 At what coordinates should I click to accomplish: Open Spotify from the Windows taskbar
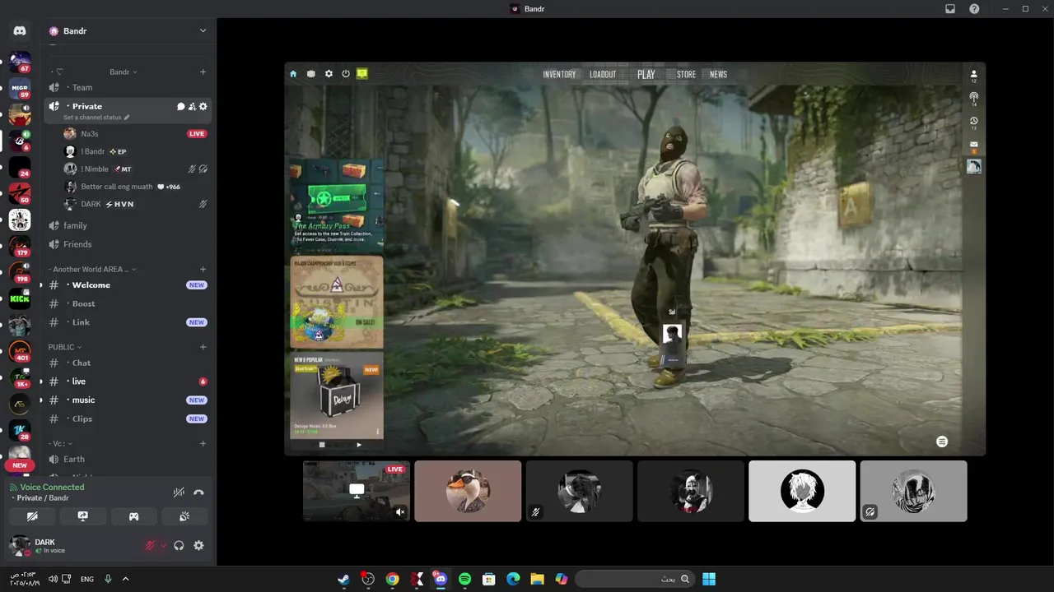[464, 579]
